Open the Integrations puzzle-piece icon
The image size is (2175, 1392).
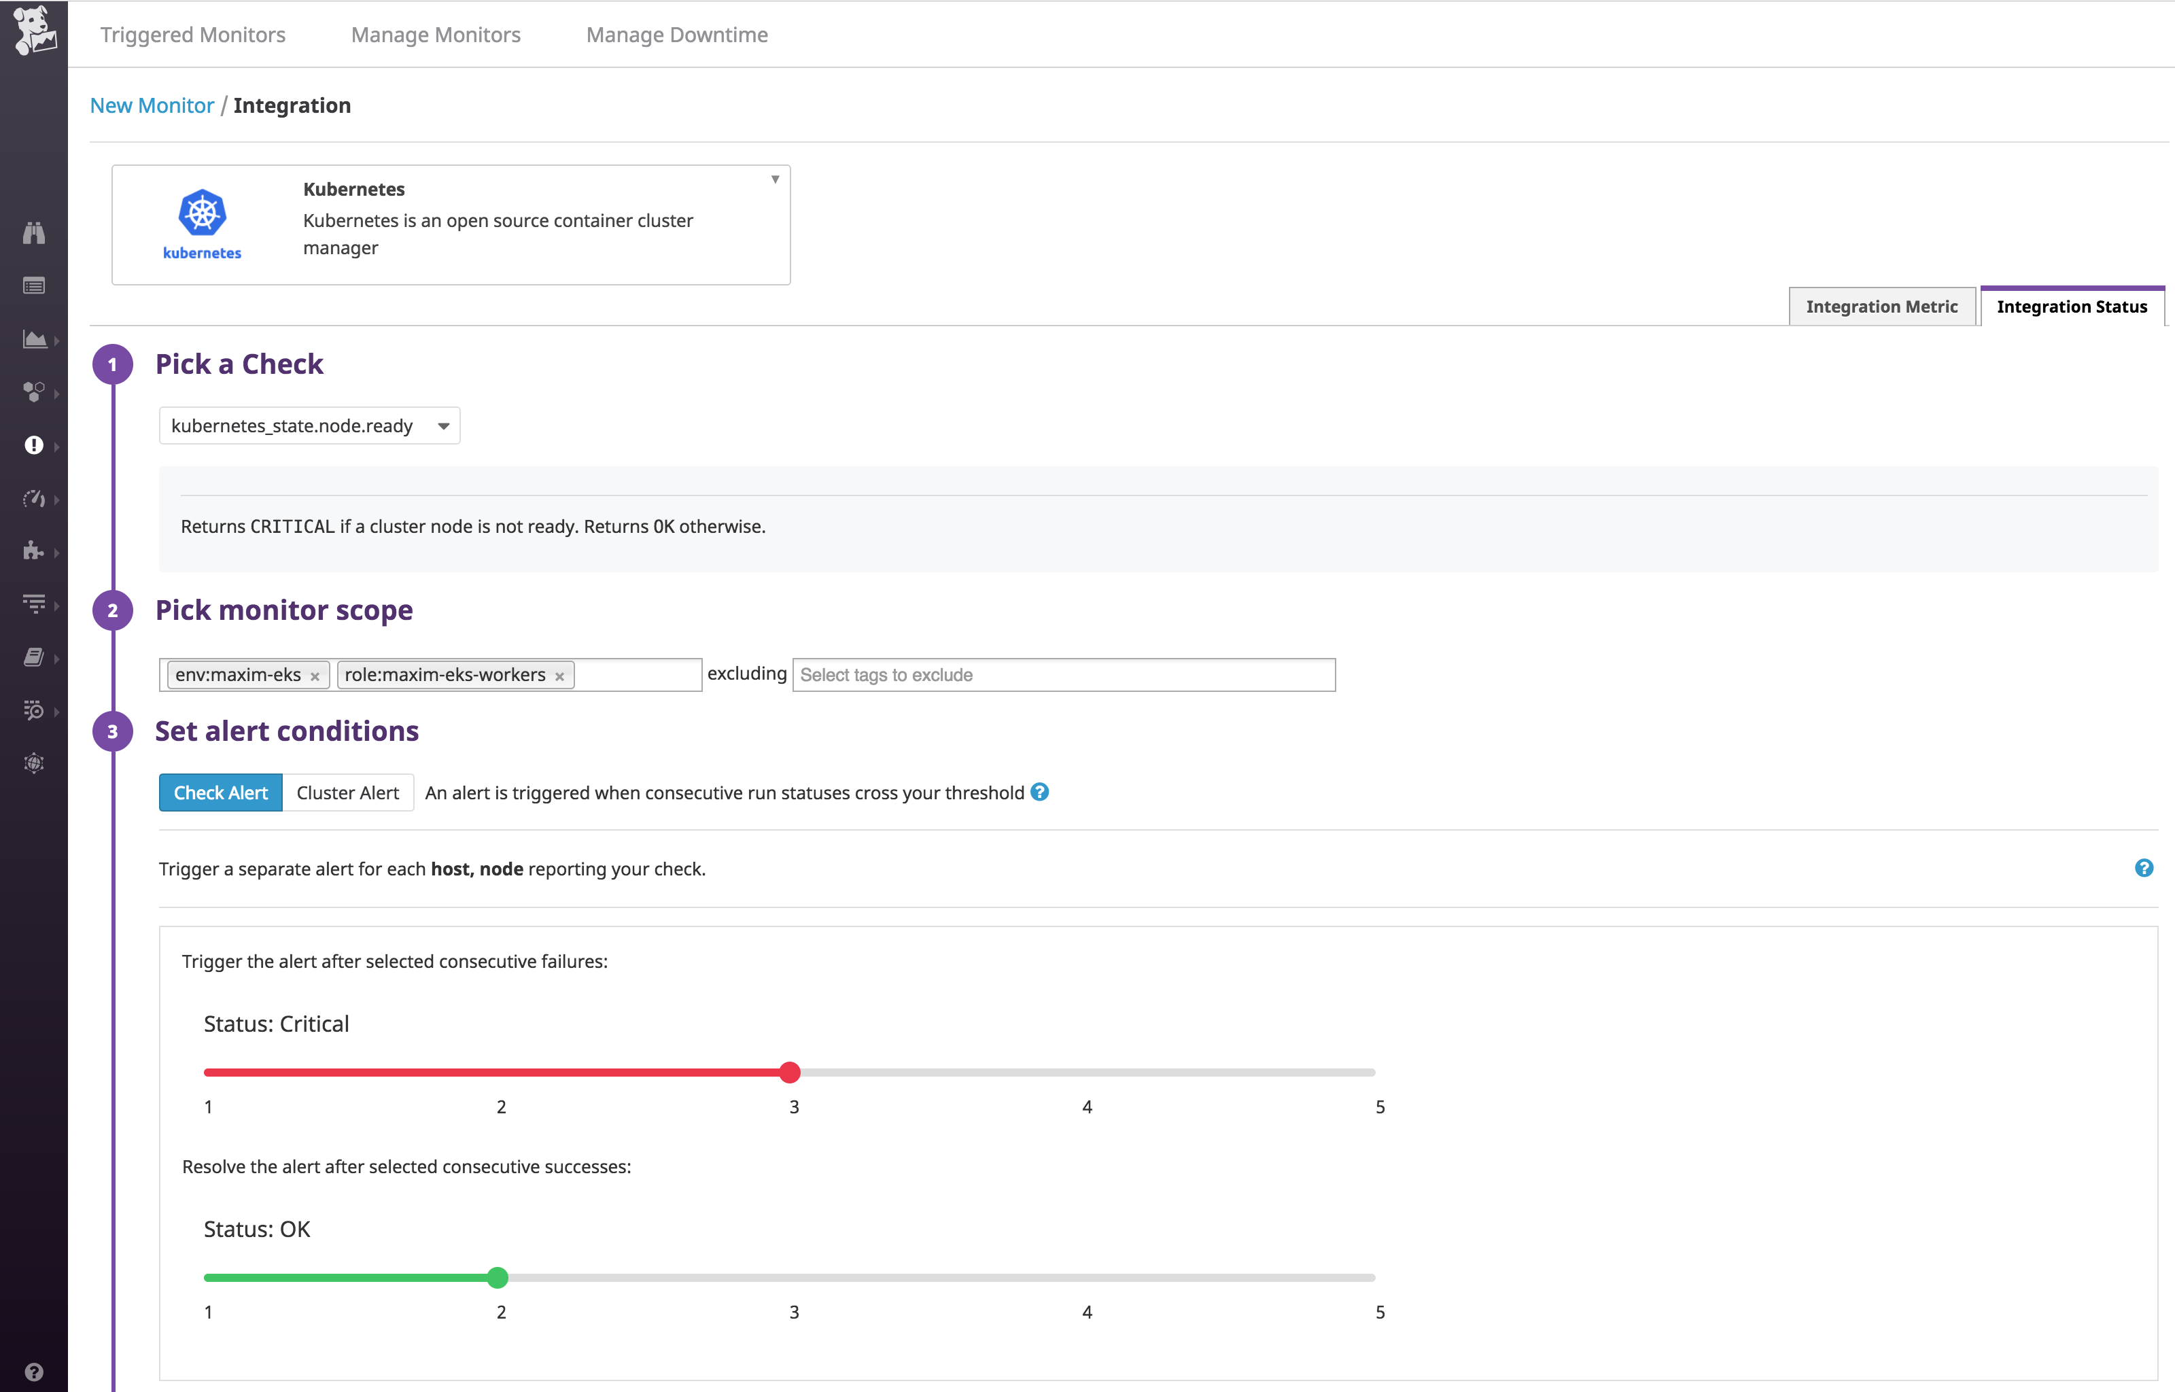click(x=35, y=551)
